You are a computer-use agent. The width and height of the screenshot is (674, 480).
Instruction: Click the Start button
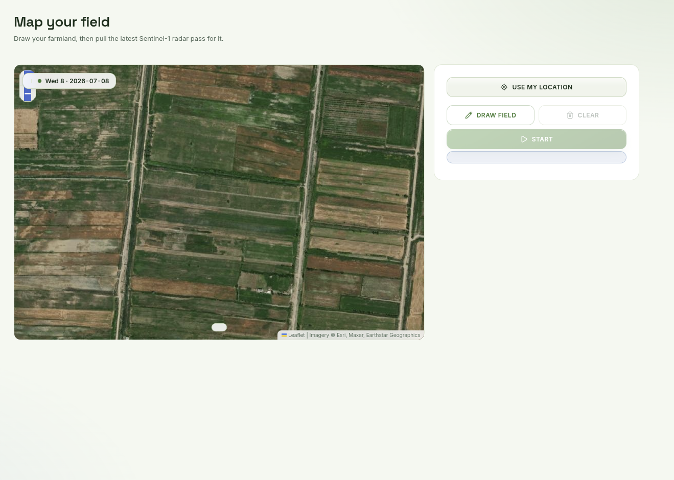point(536,139)
